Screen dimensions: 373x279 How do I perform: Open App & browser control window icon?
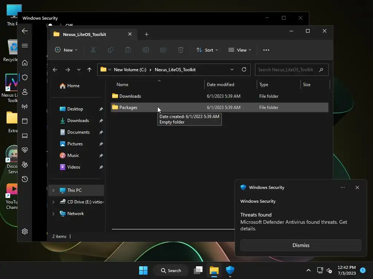tap(25, 121)
